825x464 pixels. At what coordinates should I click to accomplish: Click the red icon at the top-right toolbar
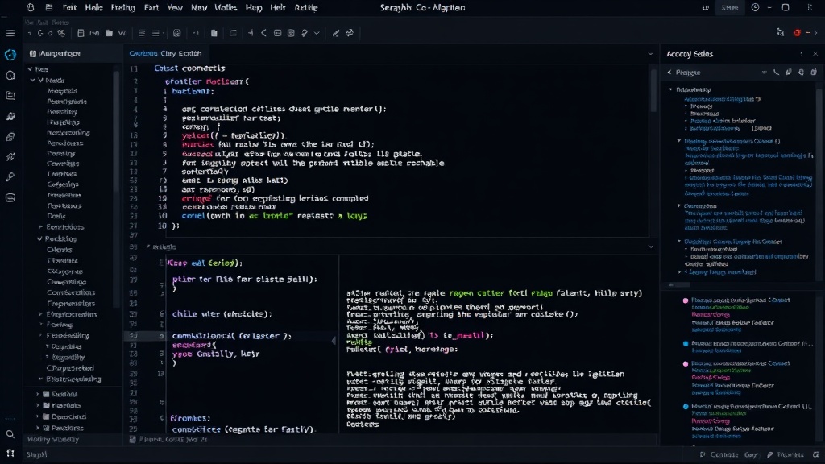797,32
